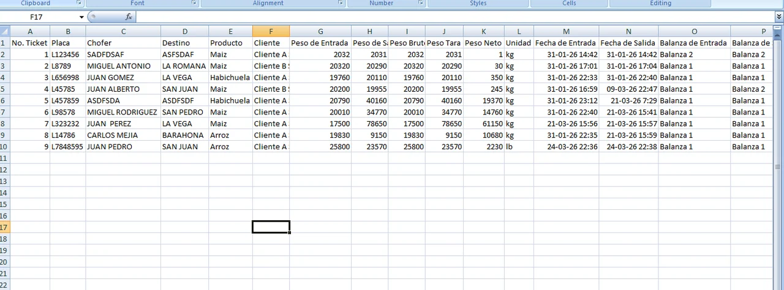
Task: Select Peso Neto value 19370
Action: [483, 100]
